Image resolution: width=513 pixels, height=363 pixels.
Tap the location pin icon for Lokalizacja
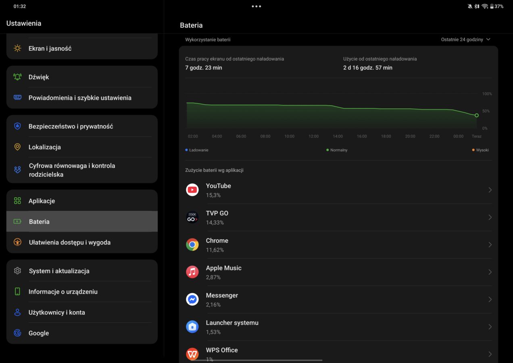(x=17, y=147)
